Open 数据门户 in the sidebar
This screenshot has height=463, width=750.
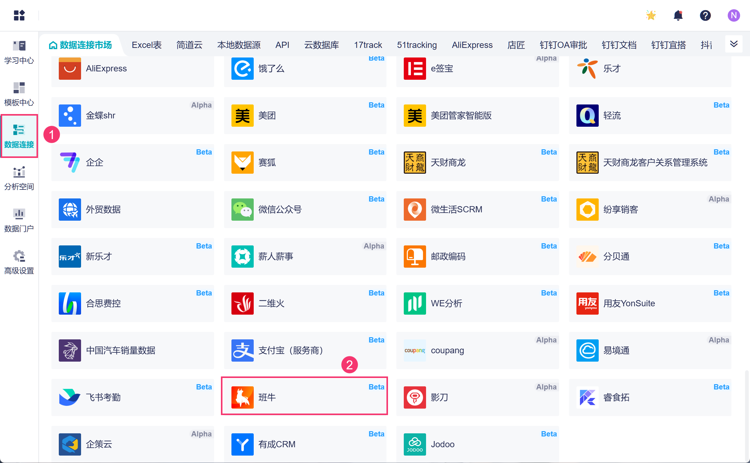pos(19,220)
